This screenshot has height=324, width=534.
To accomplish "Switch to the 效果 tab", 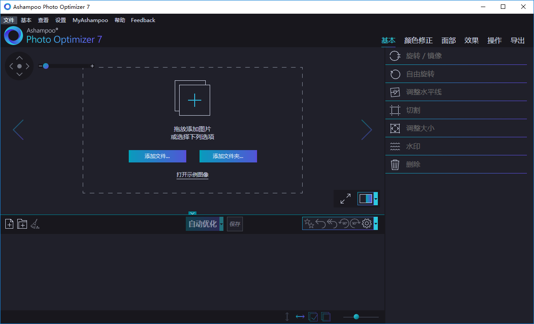I will pos(472,40).
